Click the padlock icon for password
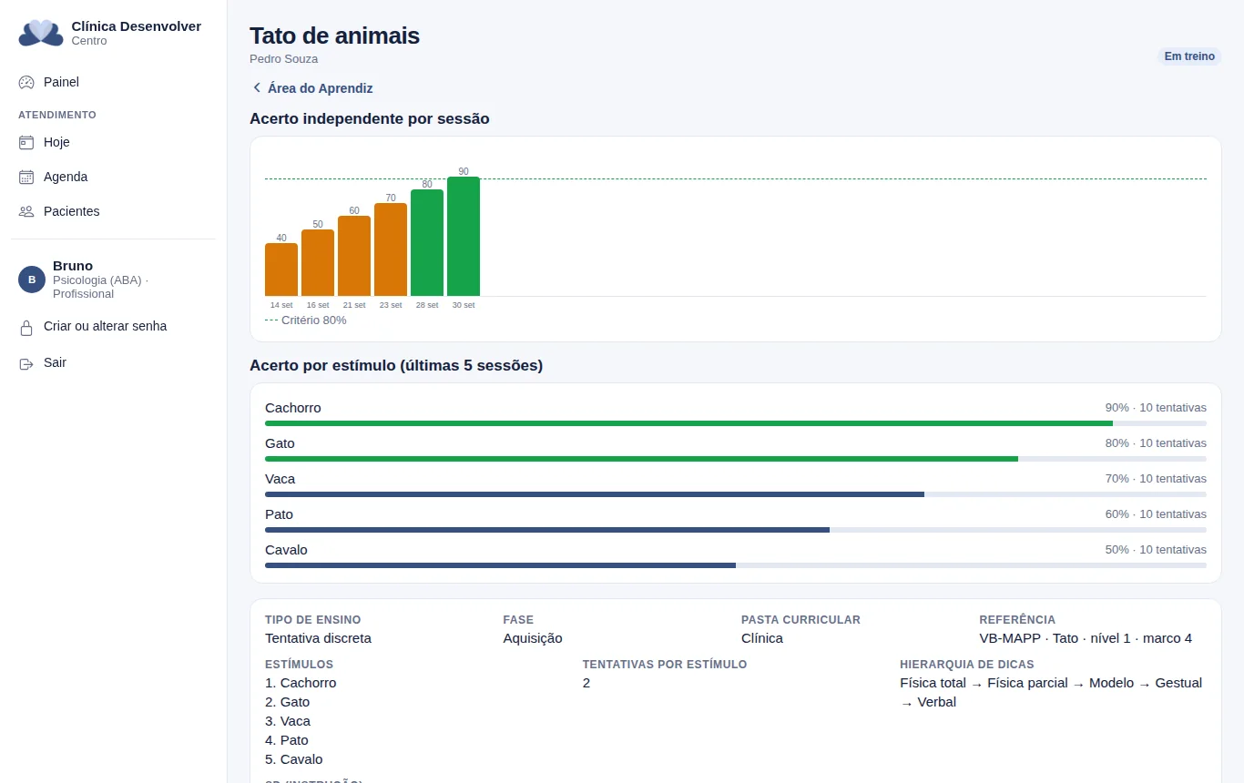 point(26,327)
